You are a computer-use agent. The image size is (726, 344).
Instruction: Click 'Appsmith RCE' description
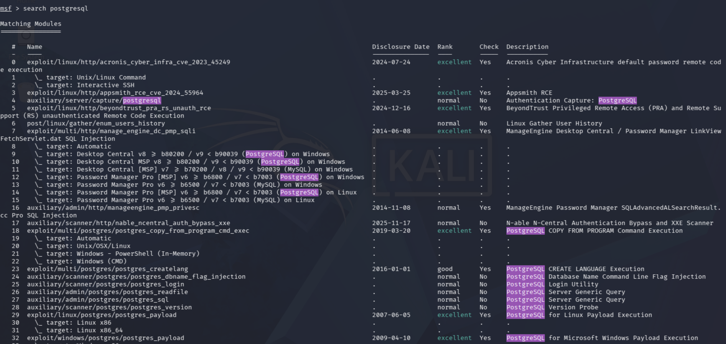[x=529, y=93]
